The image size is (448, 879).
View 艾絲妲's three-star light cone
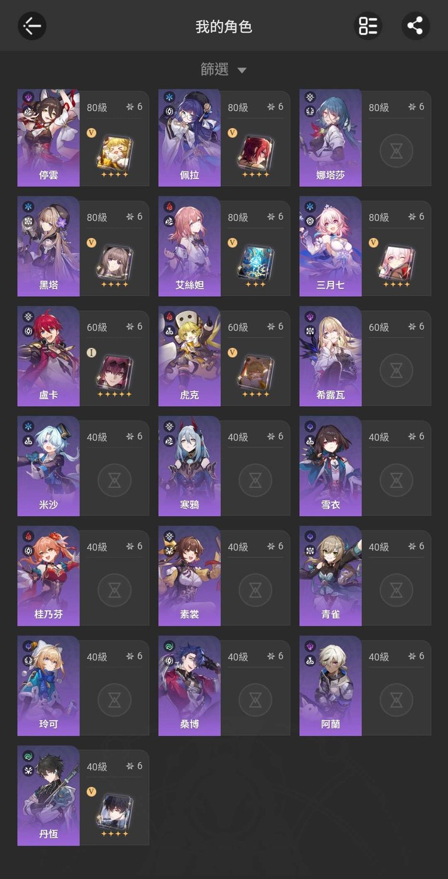point(256,262)
